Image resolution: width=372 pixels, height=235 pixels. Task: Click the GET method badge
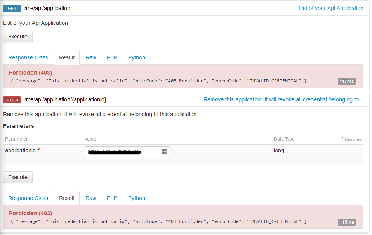[x=12, y=9]
